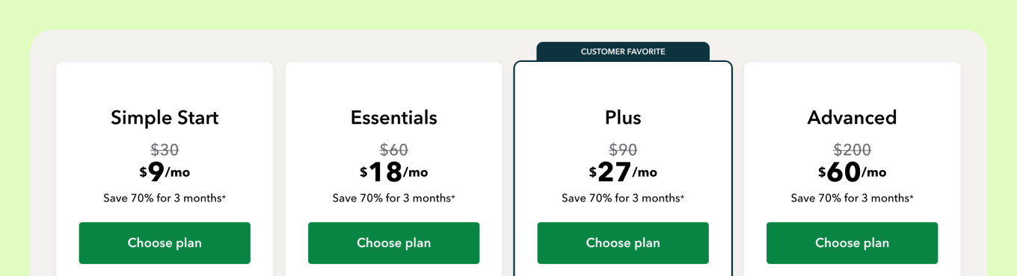The height and width of the screenshot is (276, 1017).
Task: Choose the Simple Start plan
Action: (165, 243)
